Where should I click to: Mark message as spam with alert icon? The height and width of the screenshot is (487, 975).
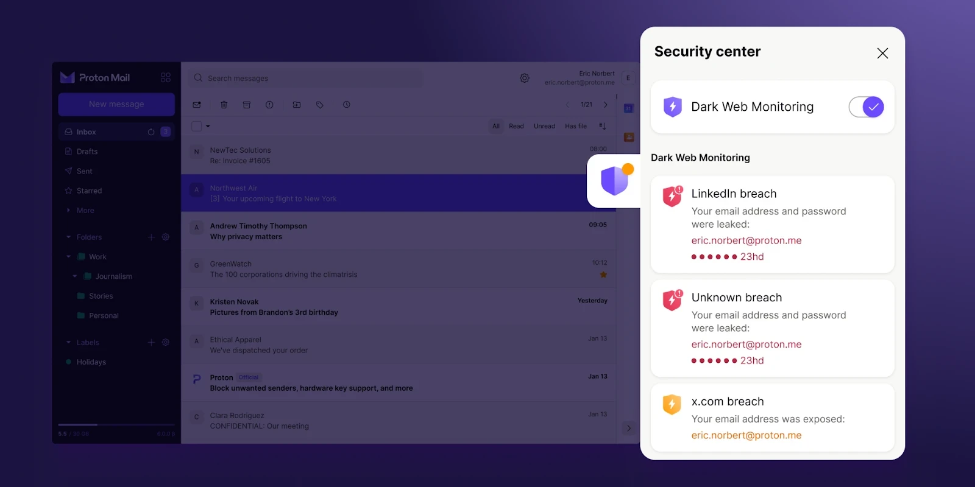[269, 105]
